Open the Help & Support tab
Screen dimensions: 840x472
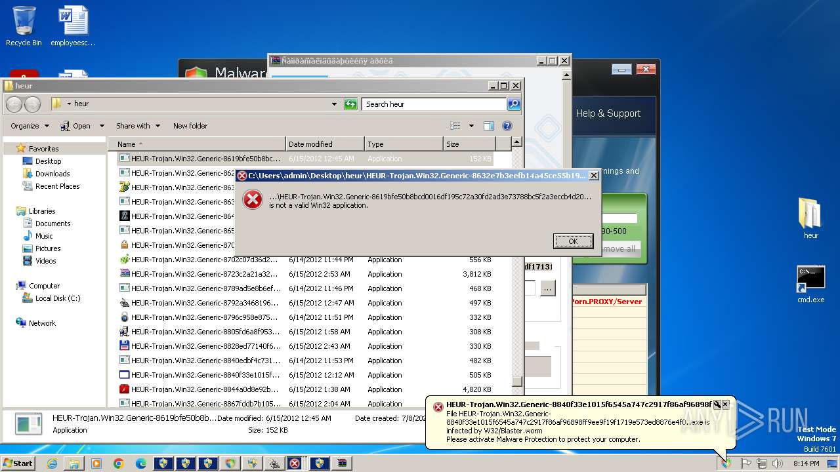point(608,113)
